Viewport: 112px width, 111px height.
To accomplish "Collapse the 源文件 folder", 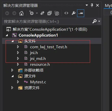I will [x=13, y=76].
